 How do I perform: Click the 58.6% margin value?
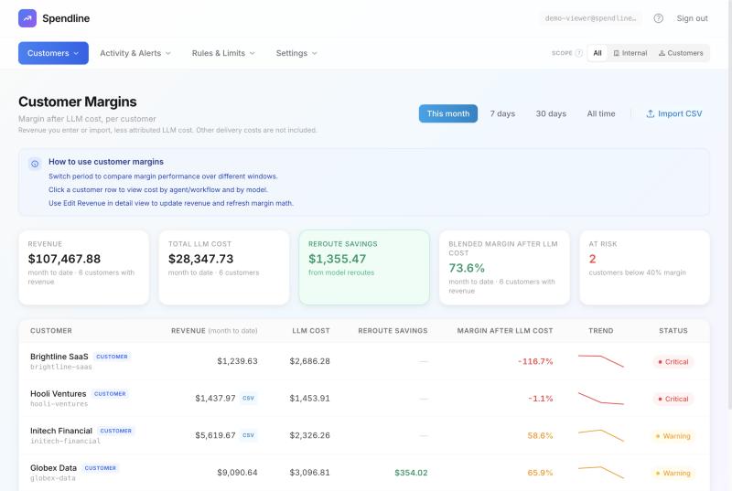[540, 435]
